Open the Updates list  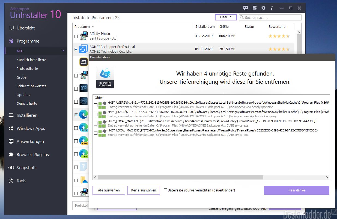23,95
